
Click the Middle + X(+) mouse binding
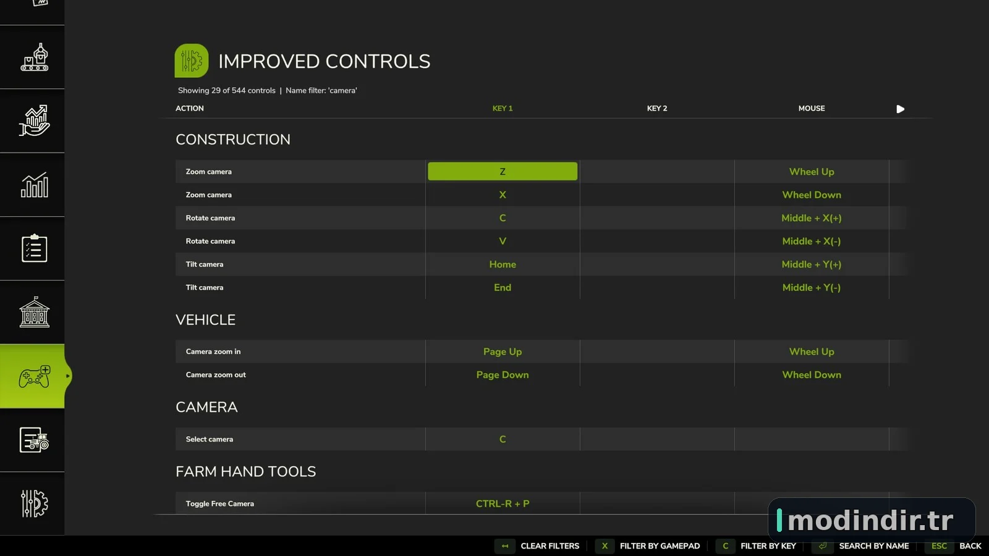[x=812, y=218]
